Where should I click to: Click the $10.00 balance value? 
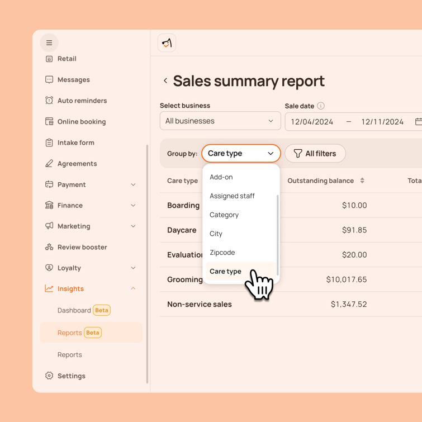(354, 205)
